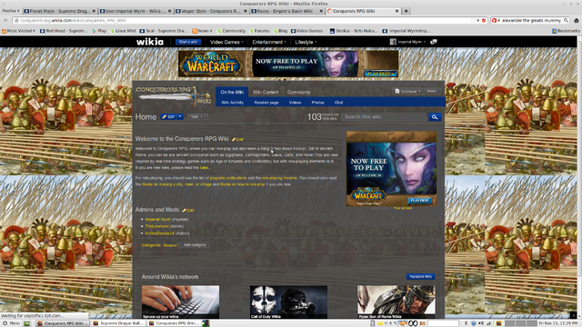Open a new browser tab
582x327 pixels.
coord(406,11)
